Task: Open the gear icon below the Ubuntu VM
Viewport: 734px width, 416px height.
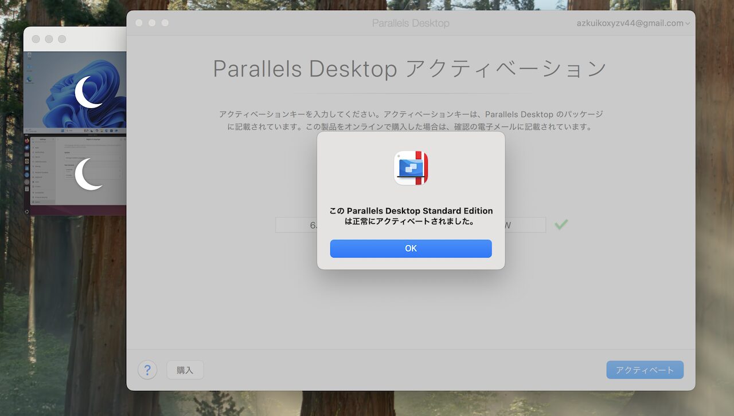Action: point(27,212)
